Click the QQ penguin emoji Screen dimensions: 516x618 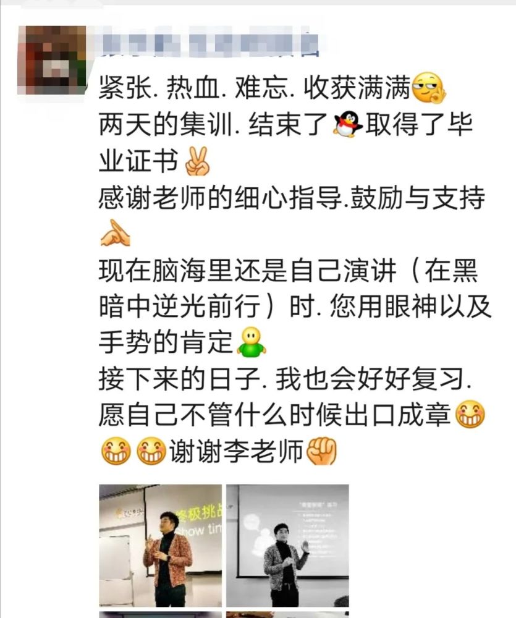[x=348, y=124]
